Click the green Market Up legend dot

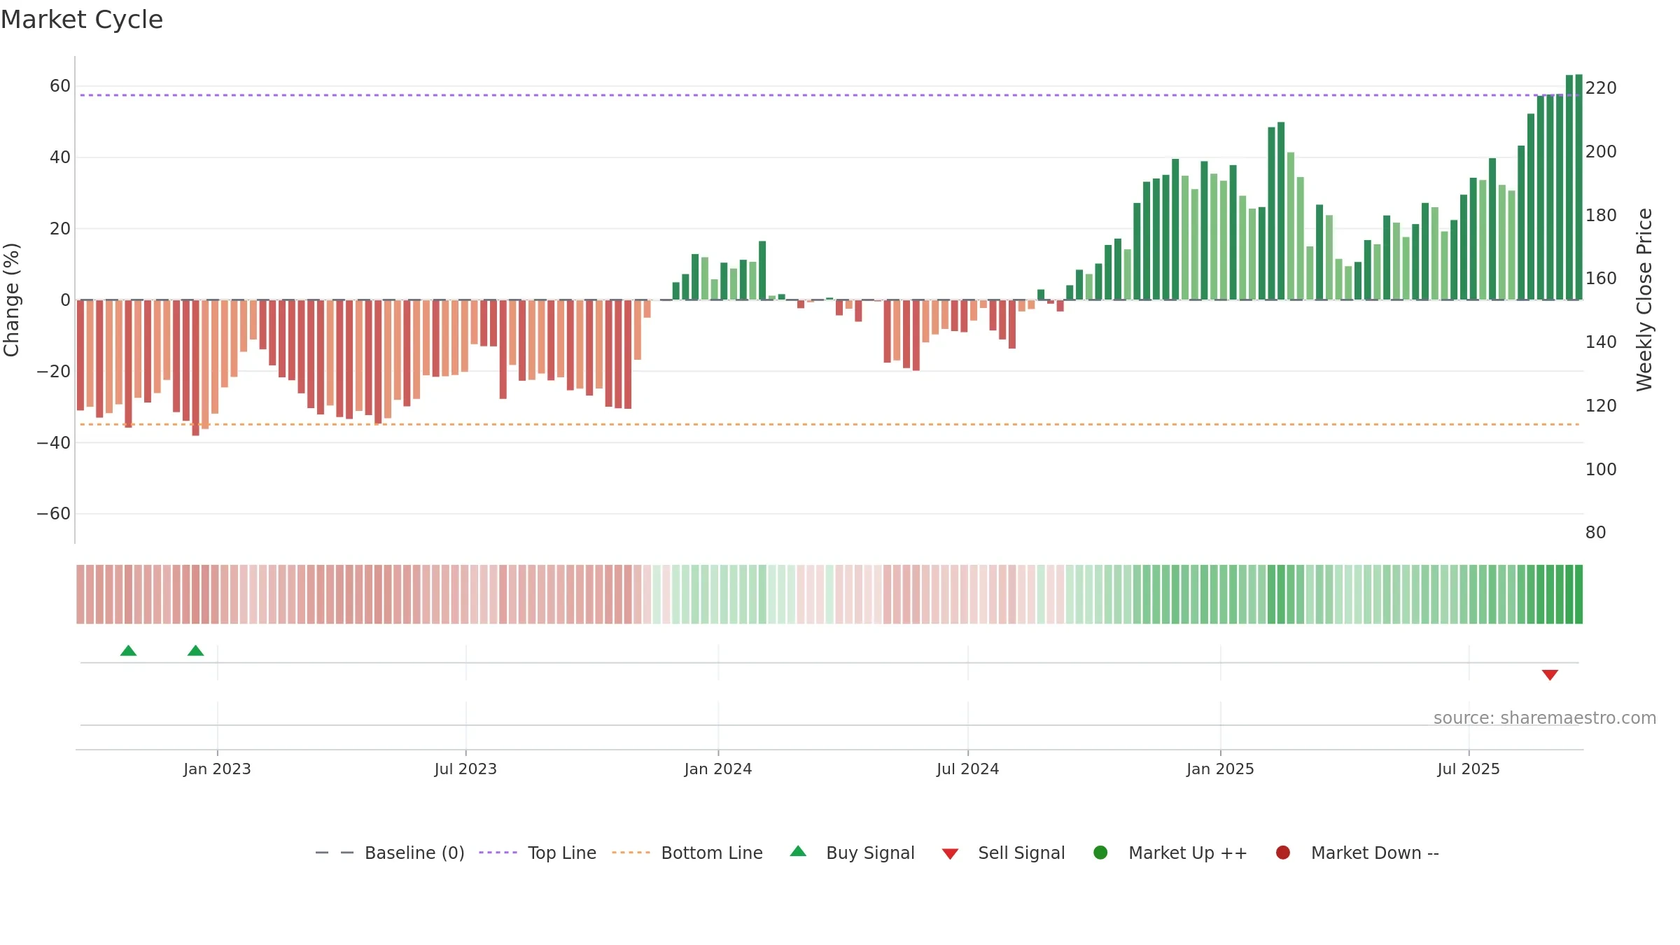pos(1100,853)
